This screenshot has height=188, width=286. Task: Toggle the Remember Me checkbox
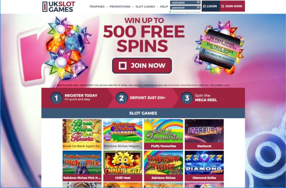click(171, 12)
